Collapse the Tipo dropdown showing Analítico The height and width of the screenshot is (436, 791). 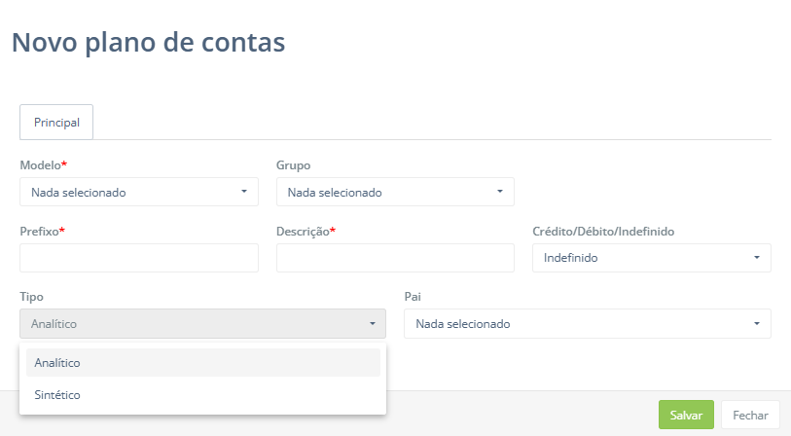[201, 324]
